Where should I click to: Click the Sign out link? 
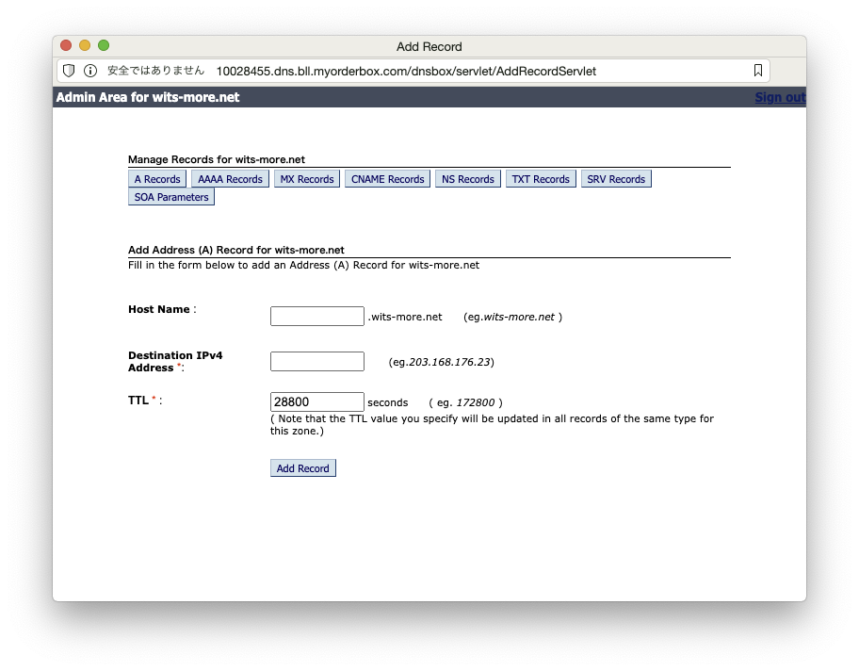coord(779,97)
